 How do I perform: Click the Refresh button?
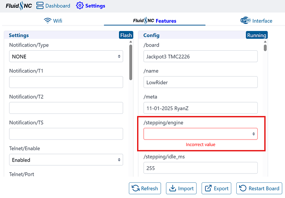(145, 188)
